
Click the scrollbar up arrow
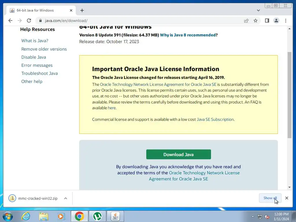pyautogui.click(x=289, y=29)
